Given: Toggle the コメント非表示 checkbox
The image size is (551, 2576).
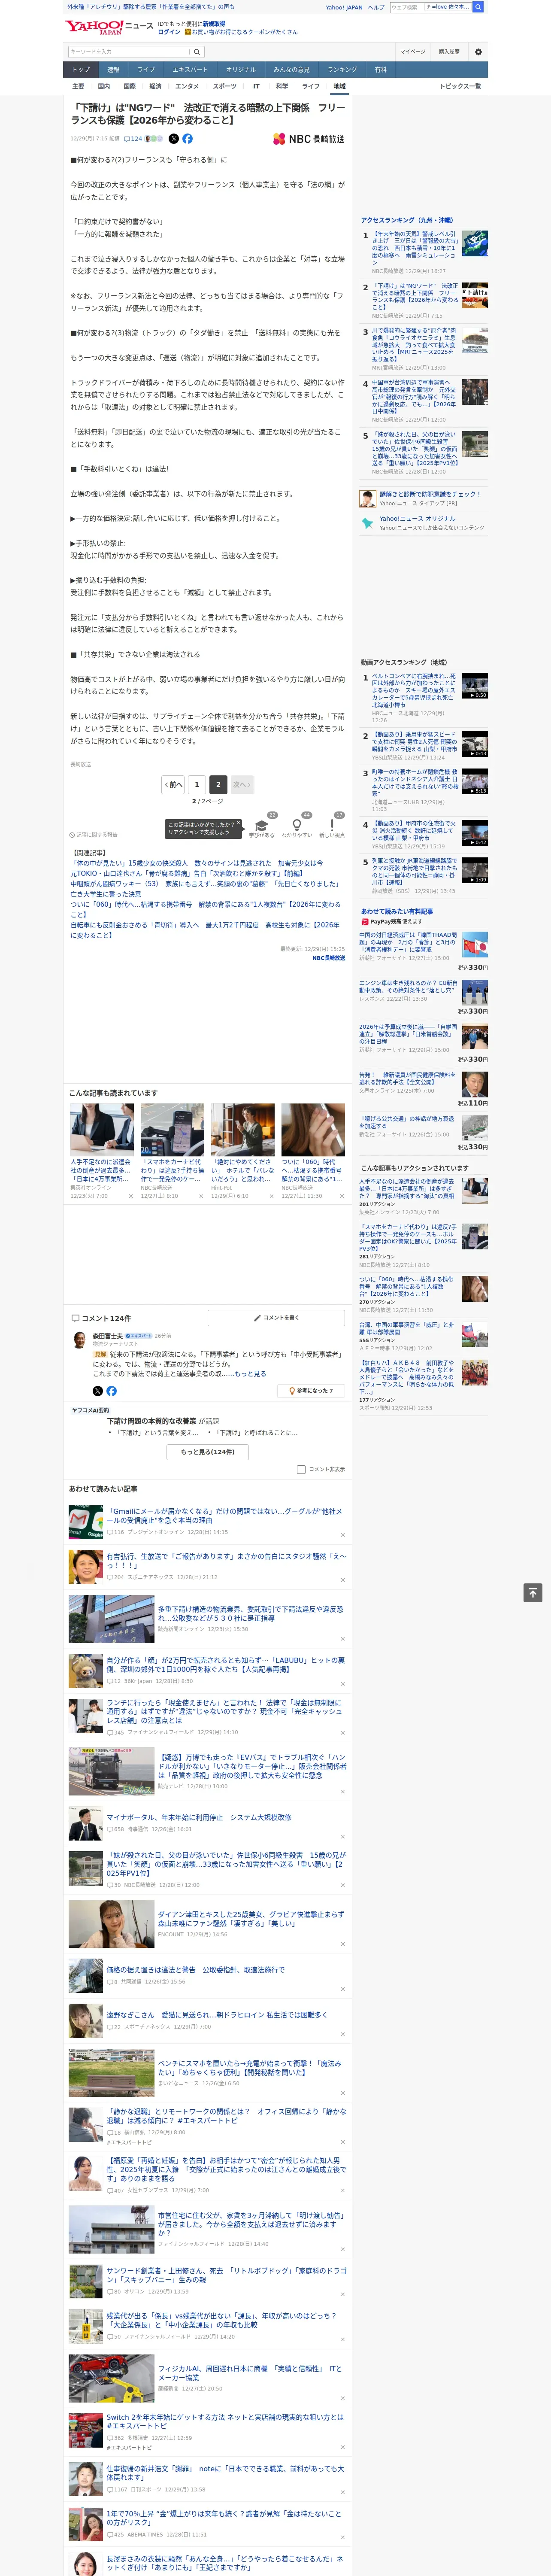Looking at the screenshot, I should click(x=301, y=1469).
